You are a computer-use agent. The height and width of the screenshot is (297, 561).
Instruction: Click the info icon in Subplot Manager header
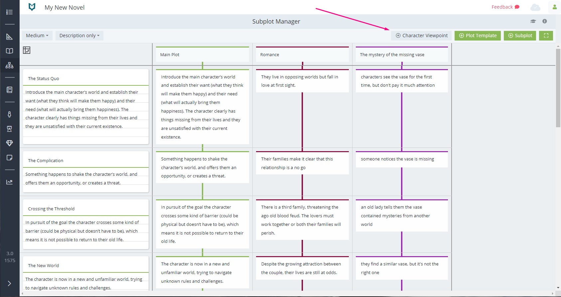coord(545,21)
